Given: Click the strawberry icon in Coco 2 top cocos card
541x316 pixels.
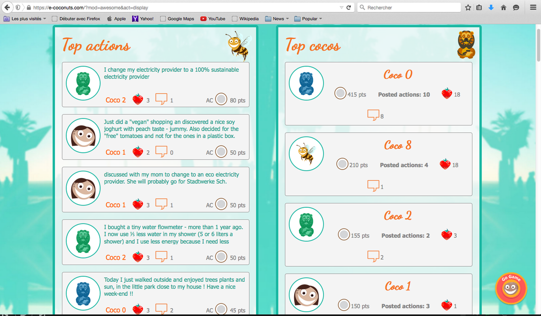Looking at the screenshot, I should click(447, 234).
